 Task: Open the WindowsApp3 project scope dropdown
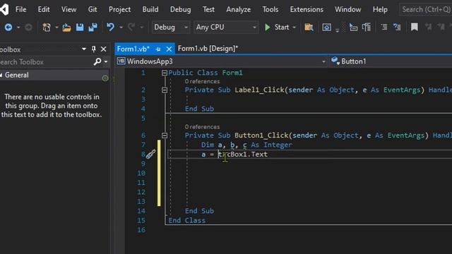[x=323, y=61]
